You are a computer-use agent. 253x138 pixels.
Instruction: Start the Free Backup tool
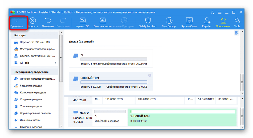pyautogui.click(x=169, y=21)
